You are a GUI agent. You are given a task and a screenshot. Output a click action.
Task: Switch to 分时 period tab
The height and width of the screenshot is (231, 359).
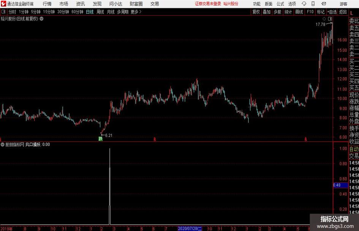coord(13,12)
